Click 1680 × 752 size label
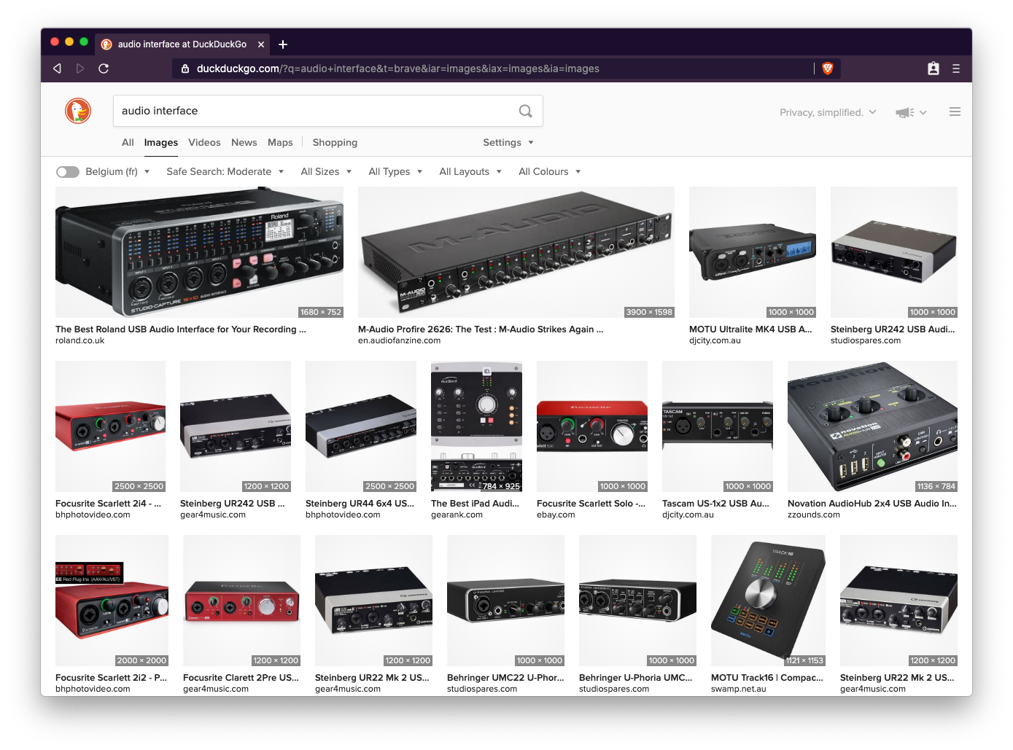 point(321,312)
